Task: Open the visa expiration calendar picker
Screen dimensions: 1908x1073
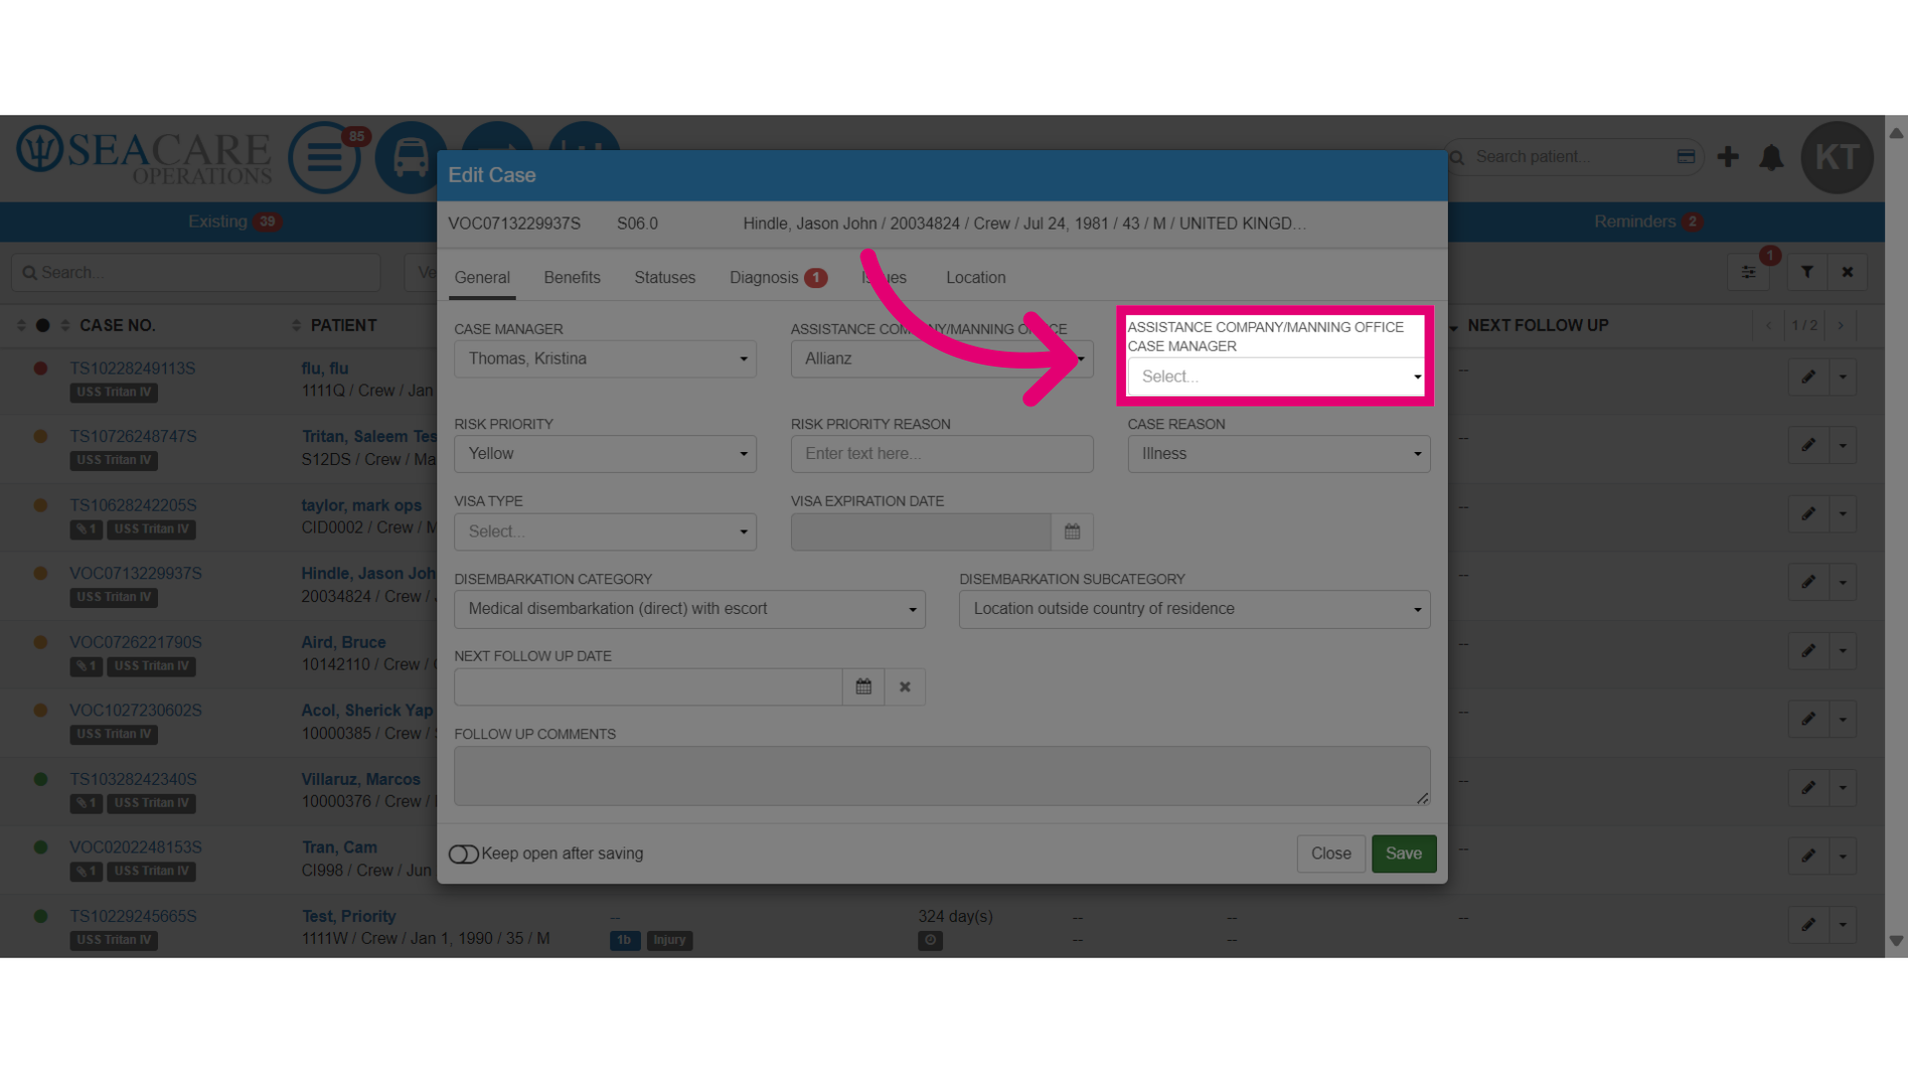Action: (x=1072, y=532)
